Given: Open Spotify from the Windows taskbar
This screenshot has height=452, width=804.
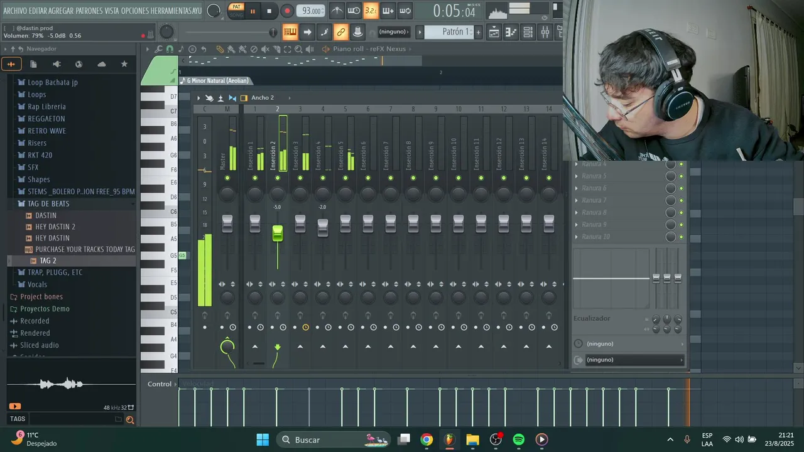Looking at the screenshot, I should 519,439.
